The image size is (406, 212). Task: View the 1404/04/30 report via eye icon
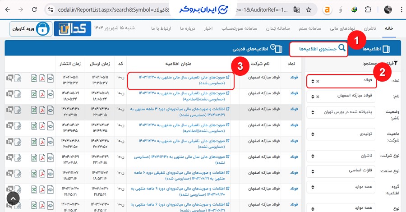[51, 110]
